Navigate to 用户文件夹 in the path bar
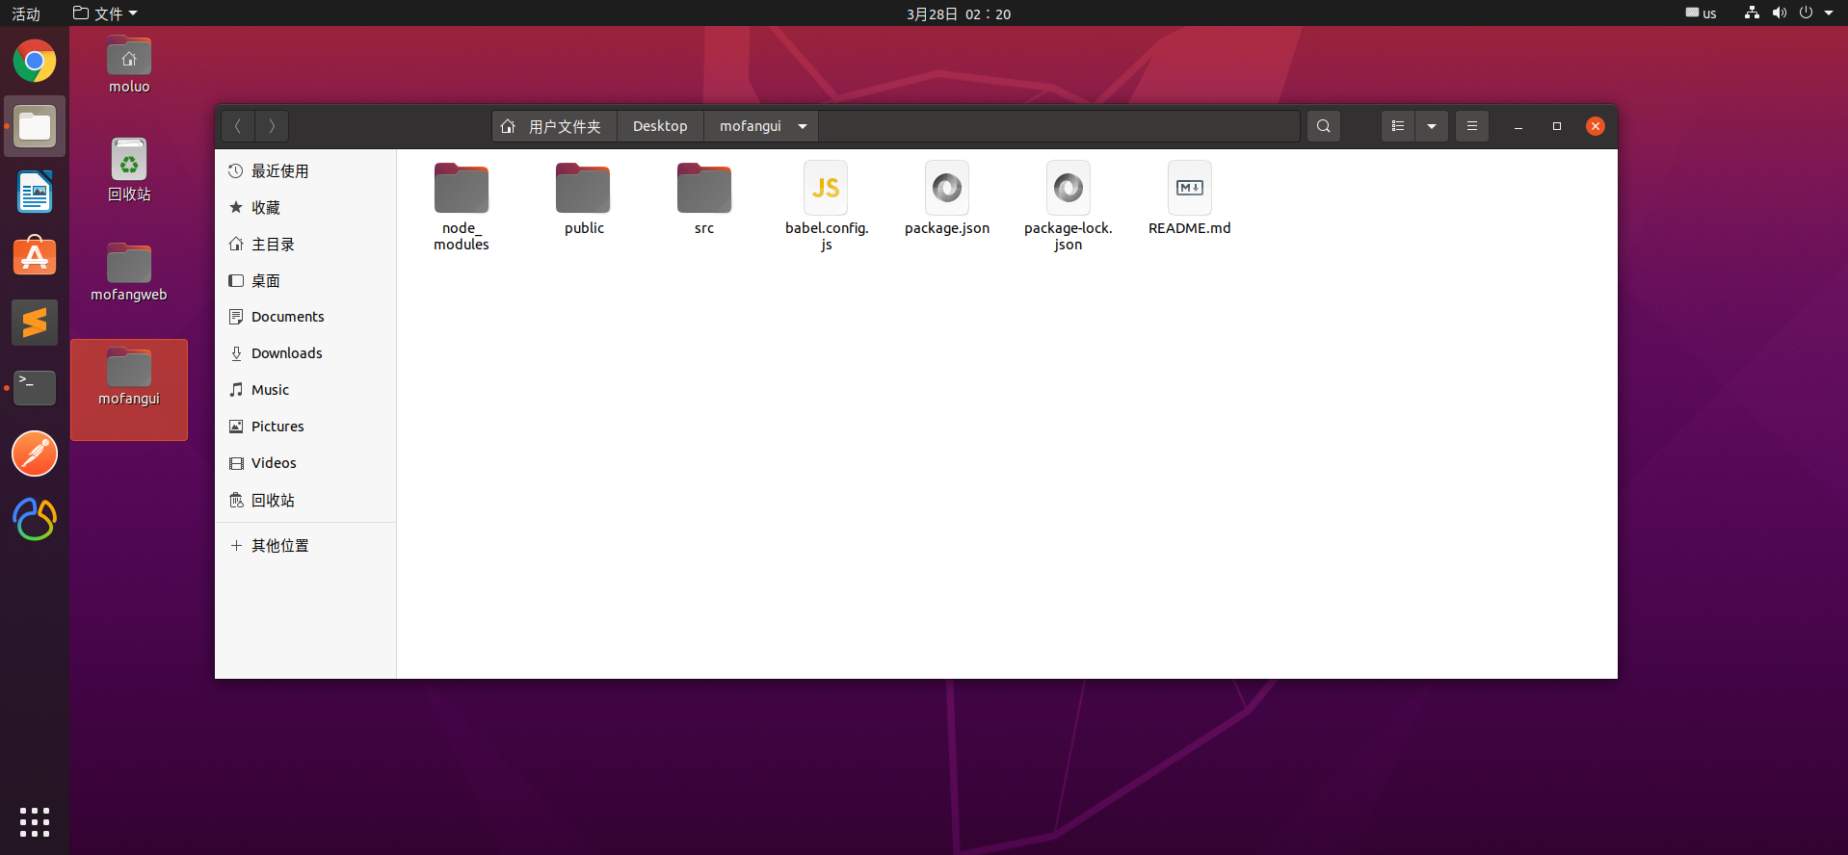1848x855 pixels. 555,126
